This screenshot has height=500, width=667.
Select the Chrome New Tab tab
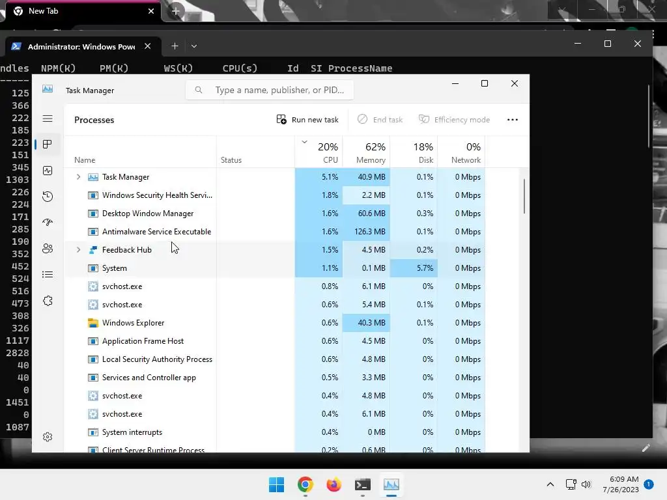click(83, 11)
